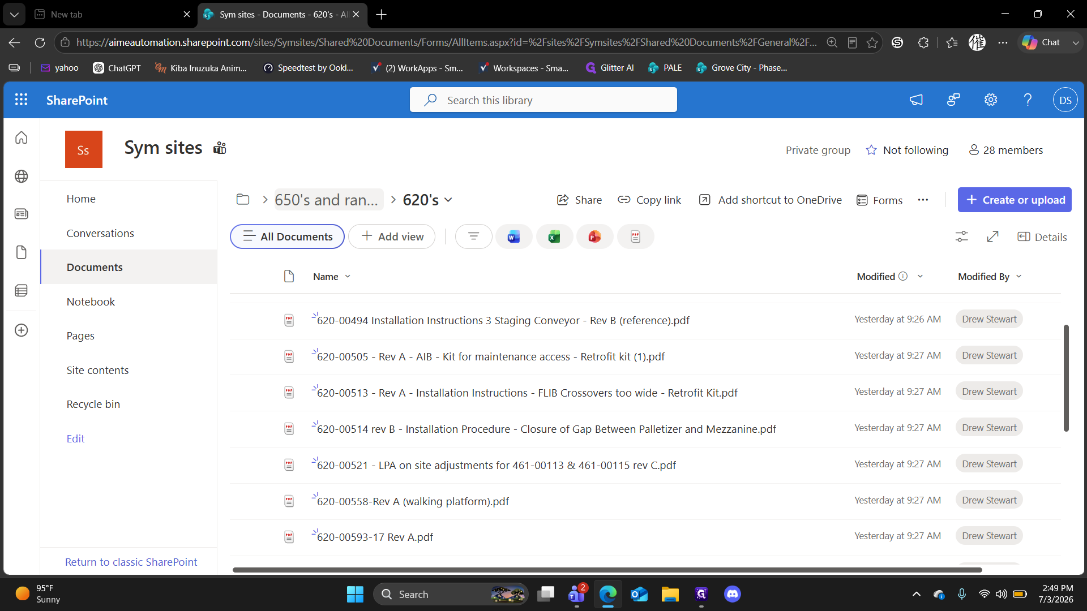This screenshot has width=1087, height=611.
Task: Click the Create plus icon in left rail
Action: pyautogui.click(x=21, y=330)
